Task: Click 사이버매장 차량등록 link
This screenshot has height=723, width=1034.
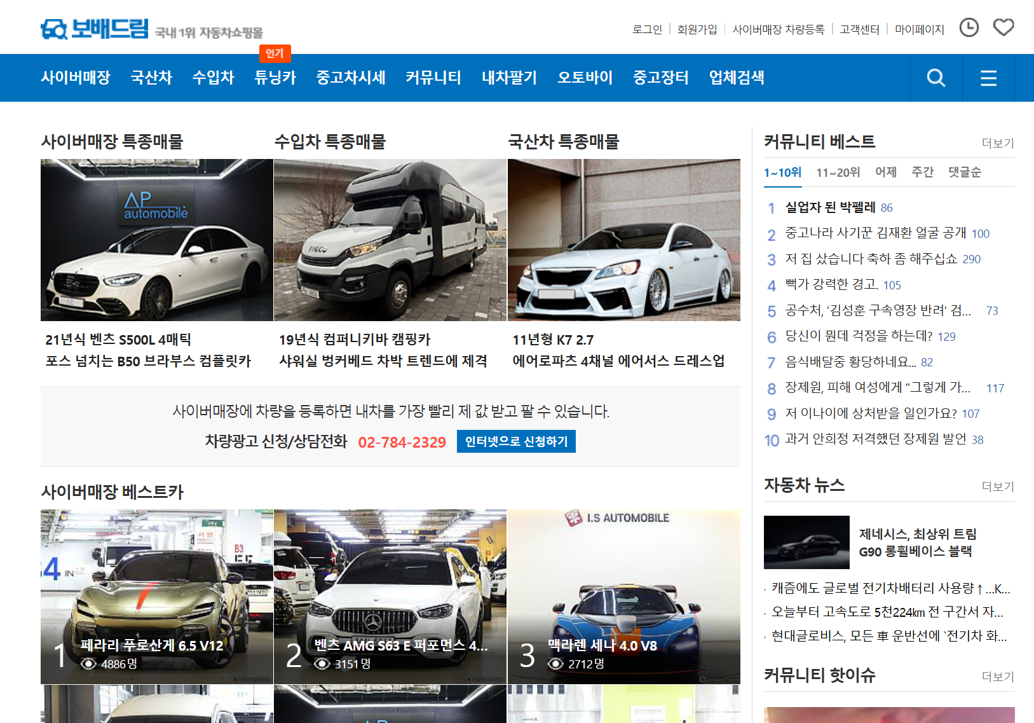Action: click(x=779, y=29)
